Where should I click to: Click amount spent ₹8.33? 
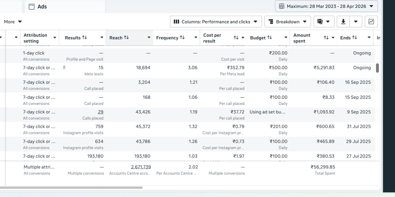tap(328, 97)
